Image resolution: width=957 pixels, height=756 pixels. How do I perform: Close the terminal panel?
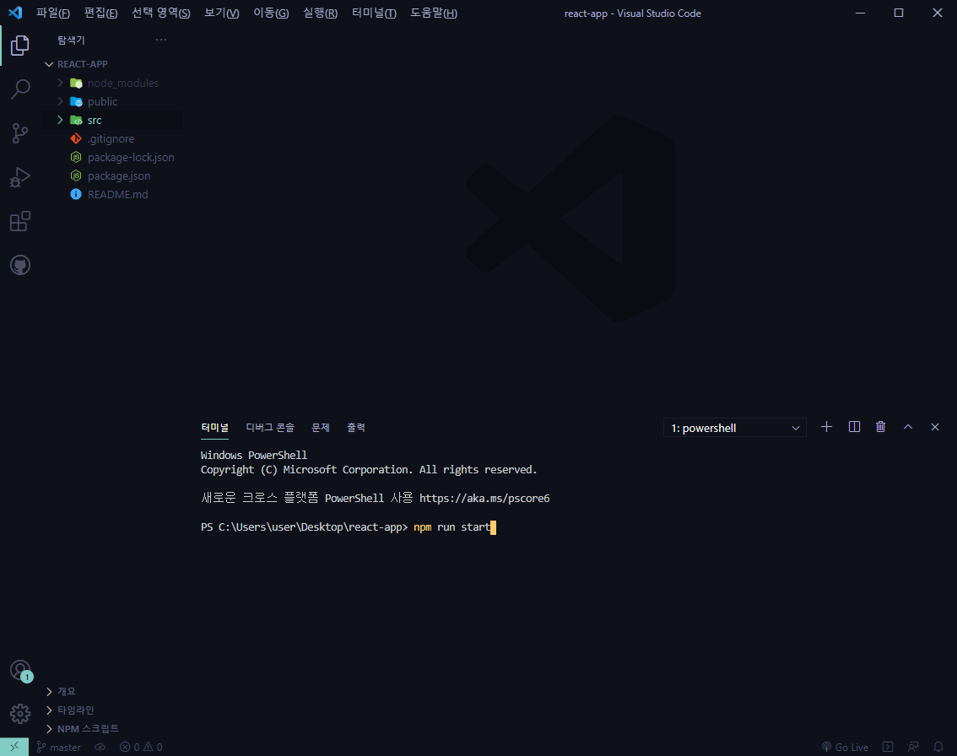[x=934, y=427]
